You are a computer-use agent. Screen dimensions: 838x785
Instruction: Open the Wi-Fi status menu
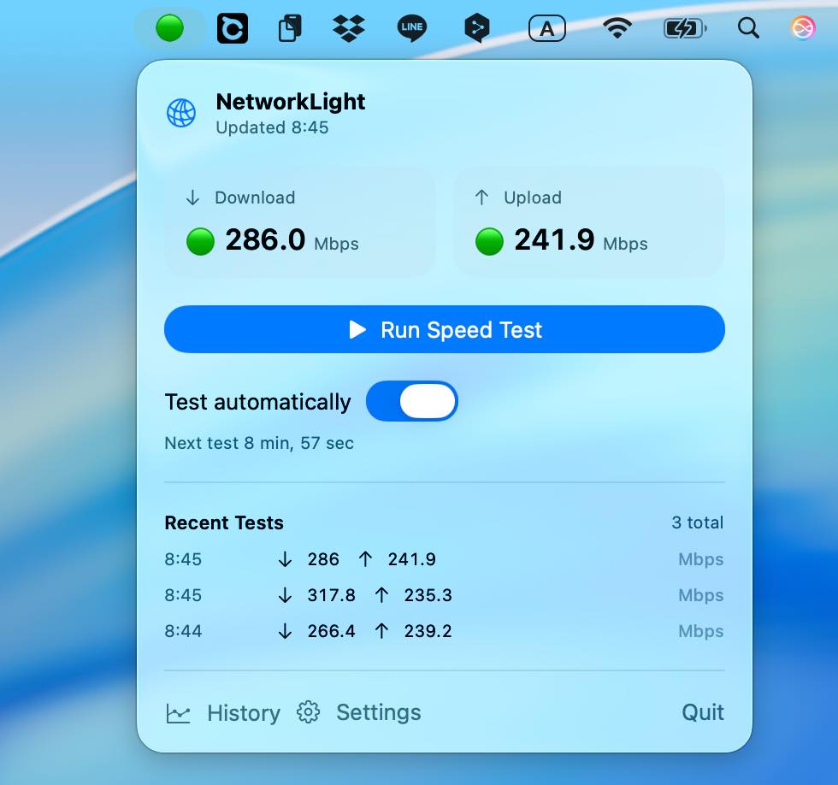point(617,27)
